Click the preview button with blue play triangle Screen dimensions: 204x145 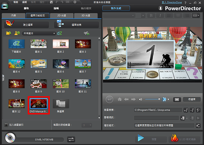151,139
